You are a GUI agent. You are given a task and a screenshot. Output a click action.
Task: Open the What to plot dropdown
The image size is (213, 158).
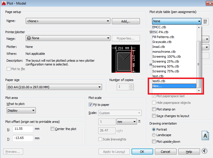tap(21, 110)
